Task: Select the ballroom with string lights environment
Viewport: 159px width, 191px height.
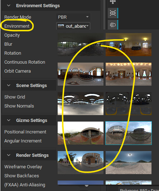Action: pos(129,74)
